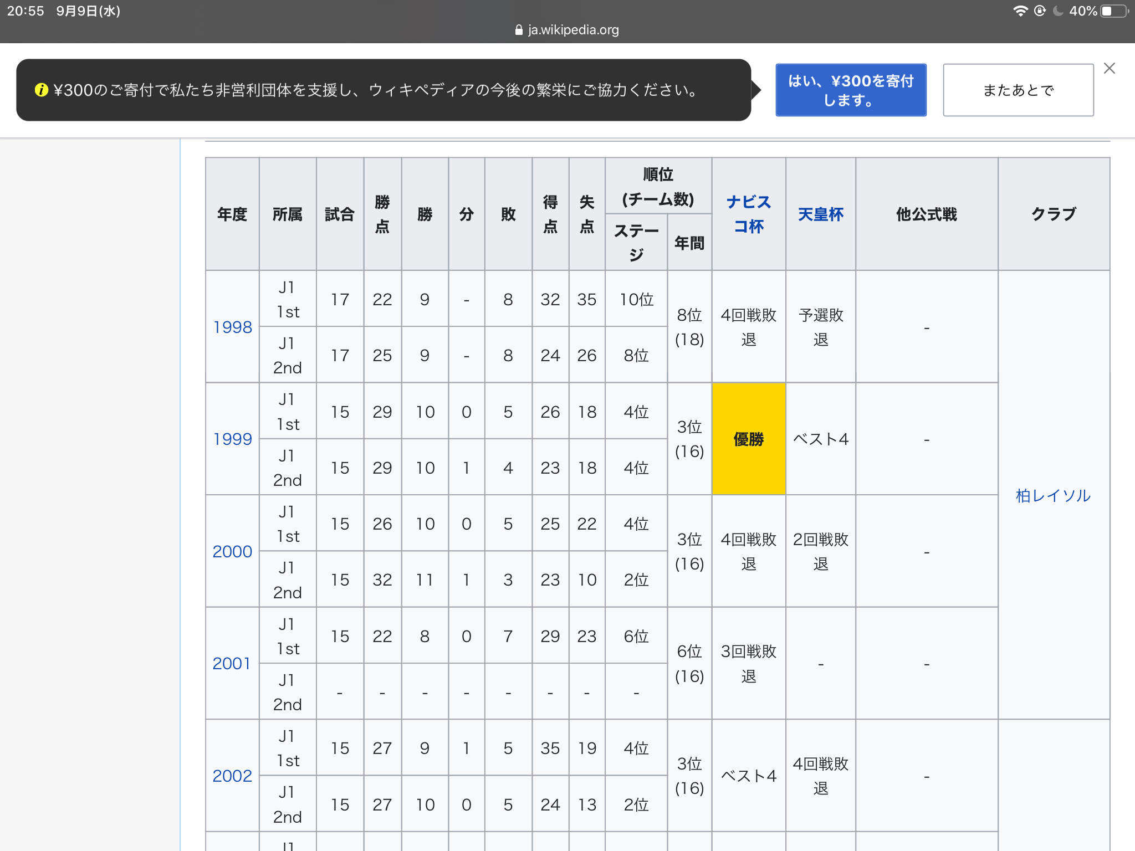This screenshot has height=851, width=1135.
Task: Open the 柏レイソル club link
Action: click(x=1053, y=495)
